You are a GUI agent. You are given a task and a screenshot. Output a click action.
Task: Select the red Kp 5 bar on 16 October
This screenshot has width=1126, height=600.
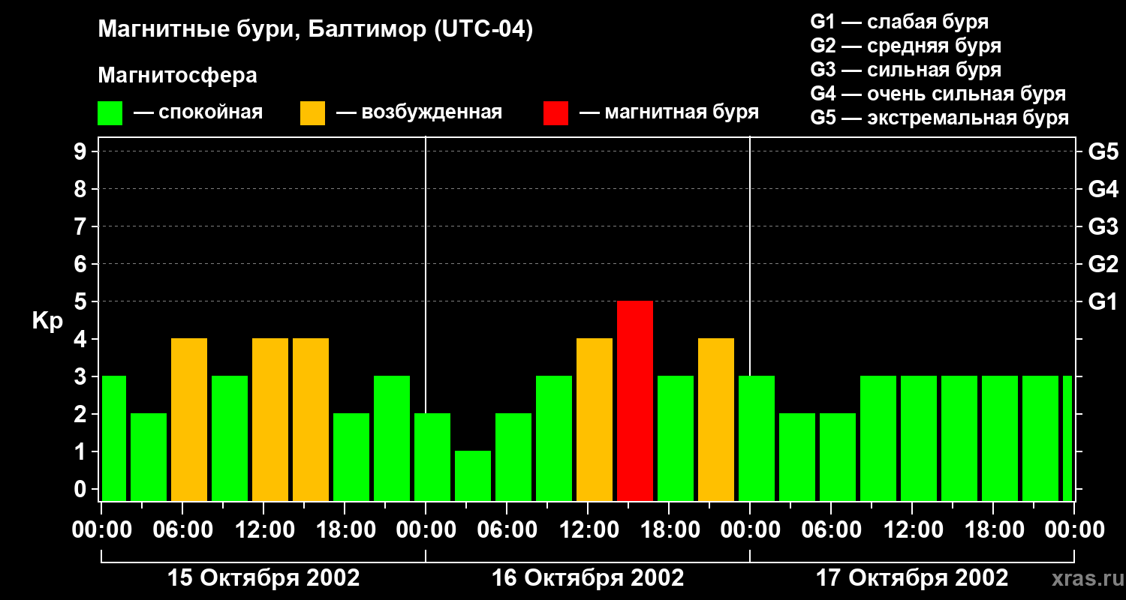click(635, 401)
